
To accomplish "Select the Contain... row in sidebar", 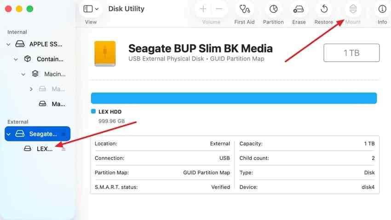I will coord(37,59).
